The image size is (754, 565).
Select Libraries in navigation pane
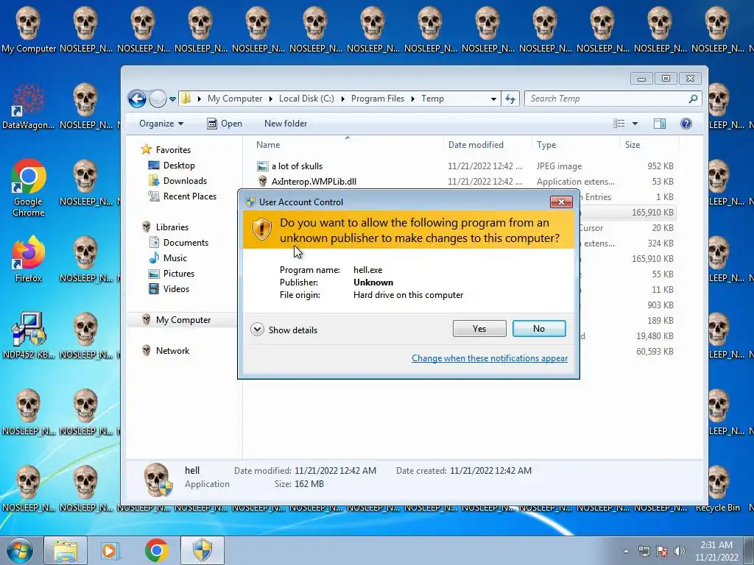click(165, 227)
